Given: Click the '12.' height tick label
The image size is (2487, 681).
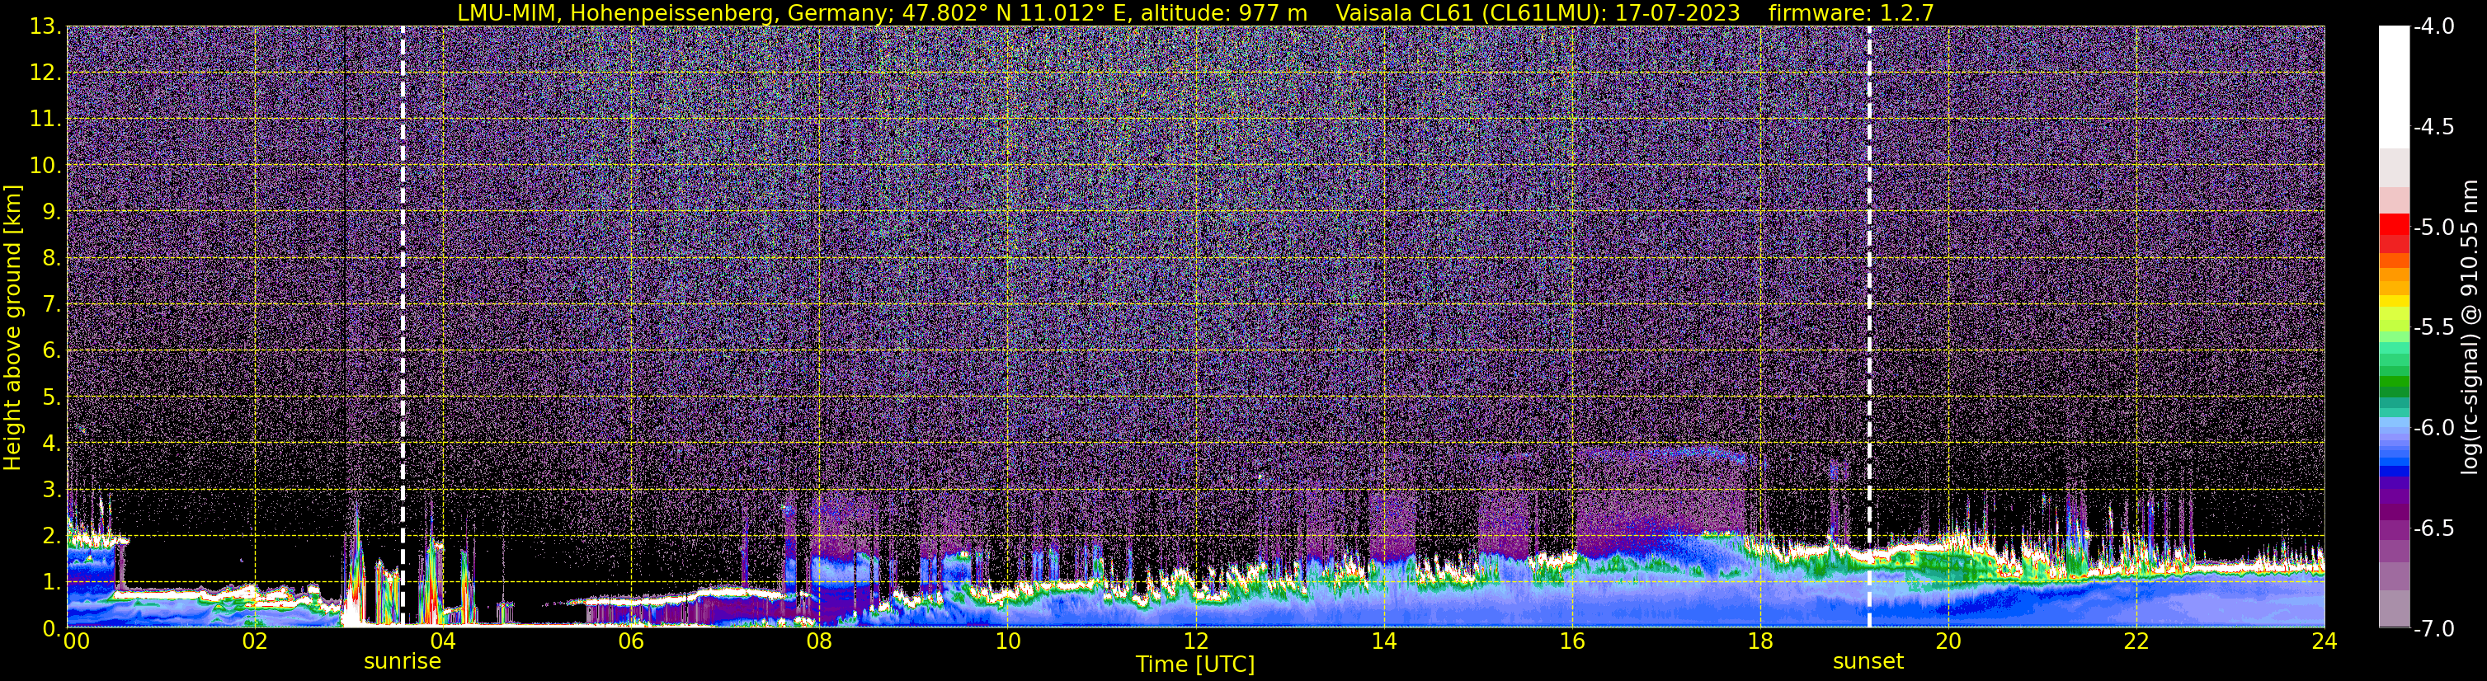Looking at the screenshot, I should (x=45, y=73).
